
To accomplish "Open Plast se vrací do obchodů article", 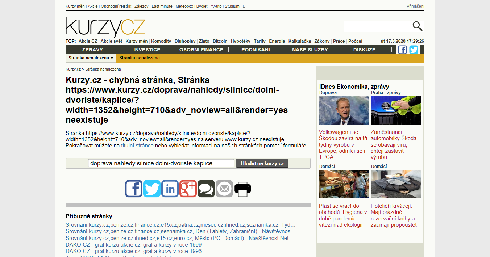I will pos(343,215).
